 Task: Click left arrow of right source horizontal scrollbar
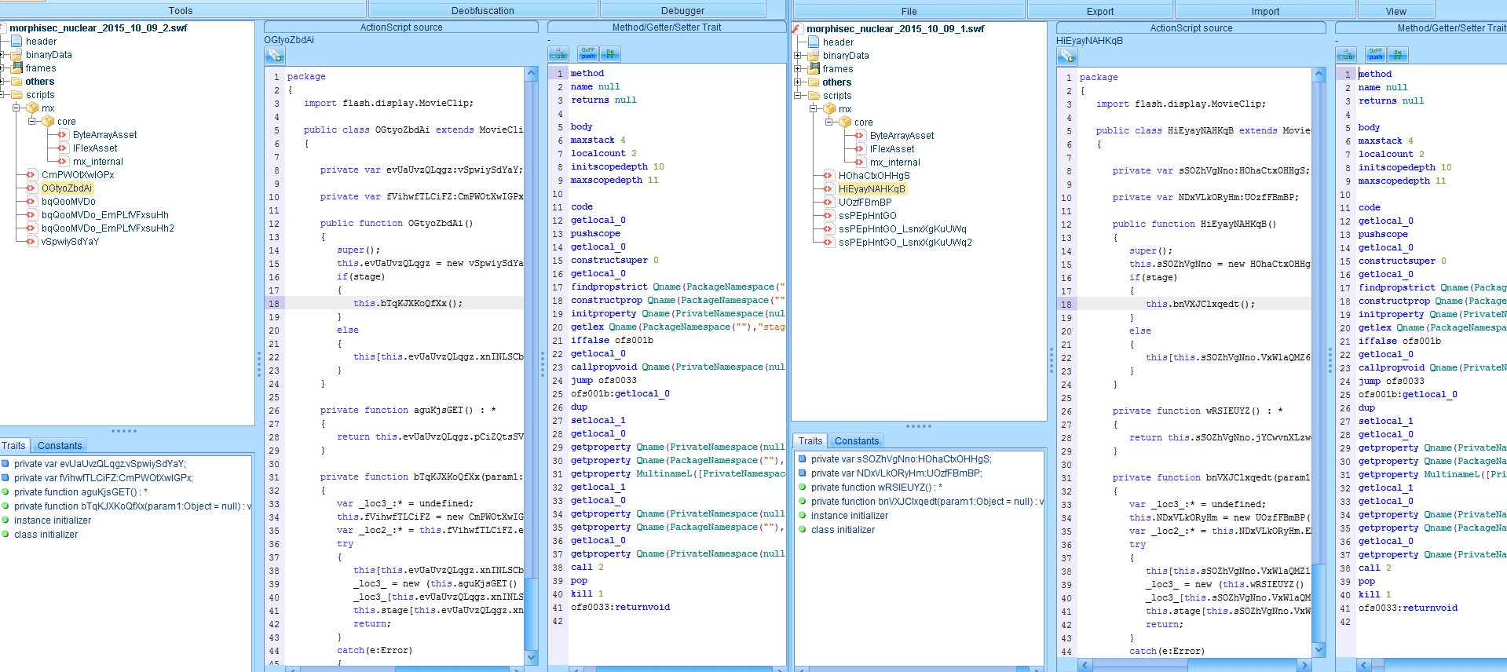click(1086, 665)
